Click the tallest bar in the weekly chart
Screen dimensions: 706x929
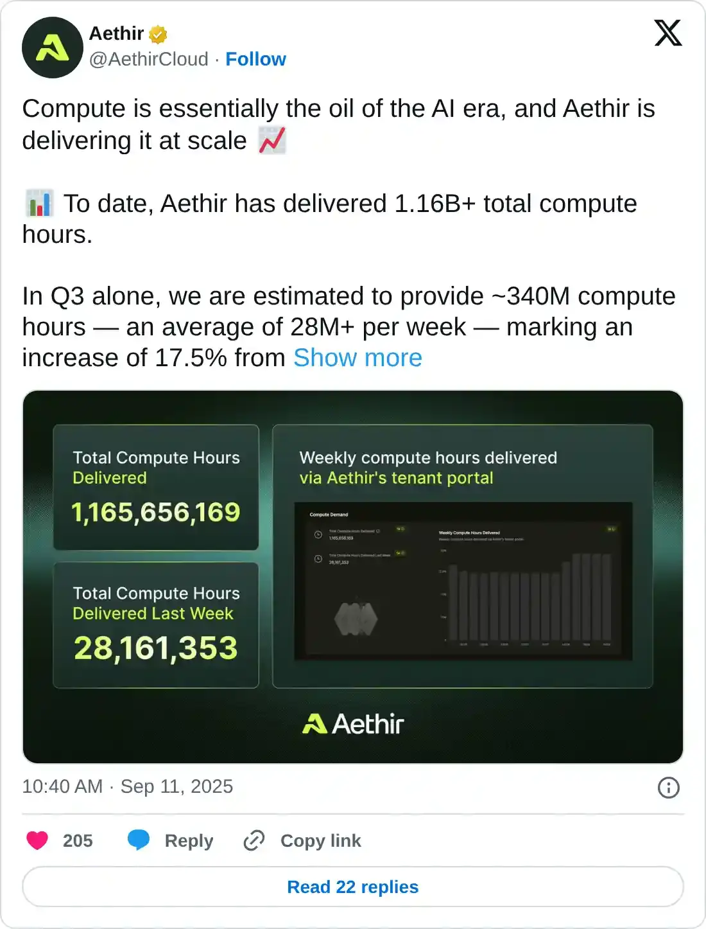(578, 597)
